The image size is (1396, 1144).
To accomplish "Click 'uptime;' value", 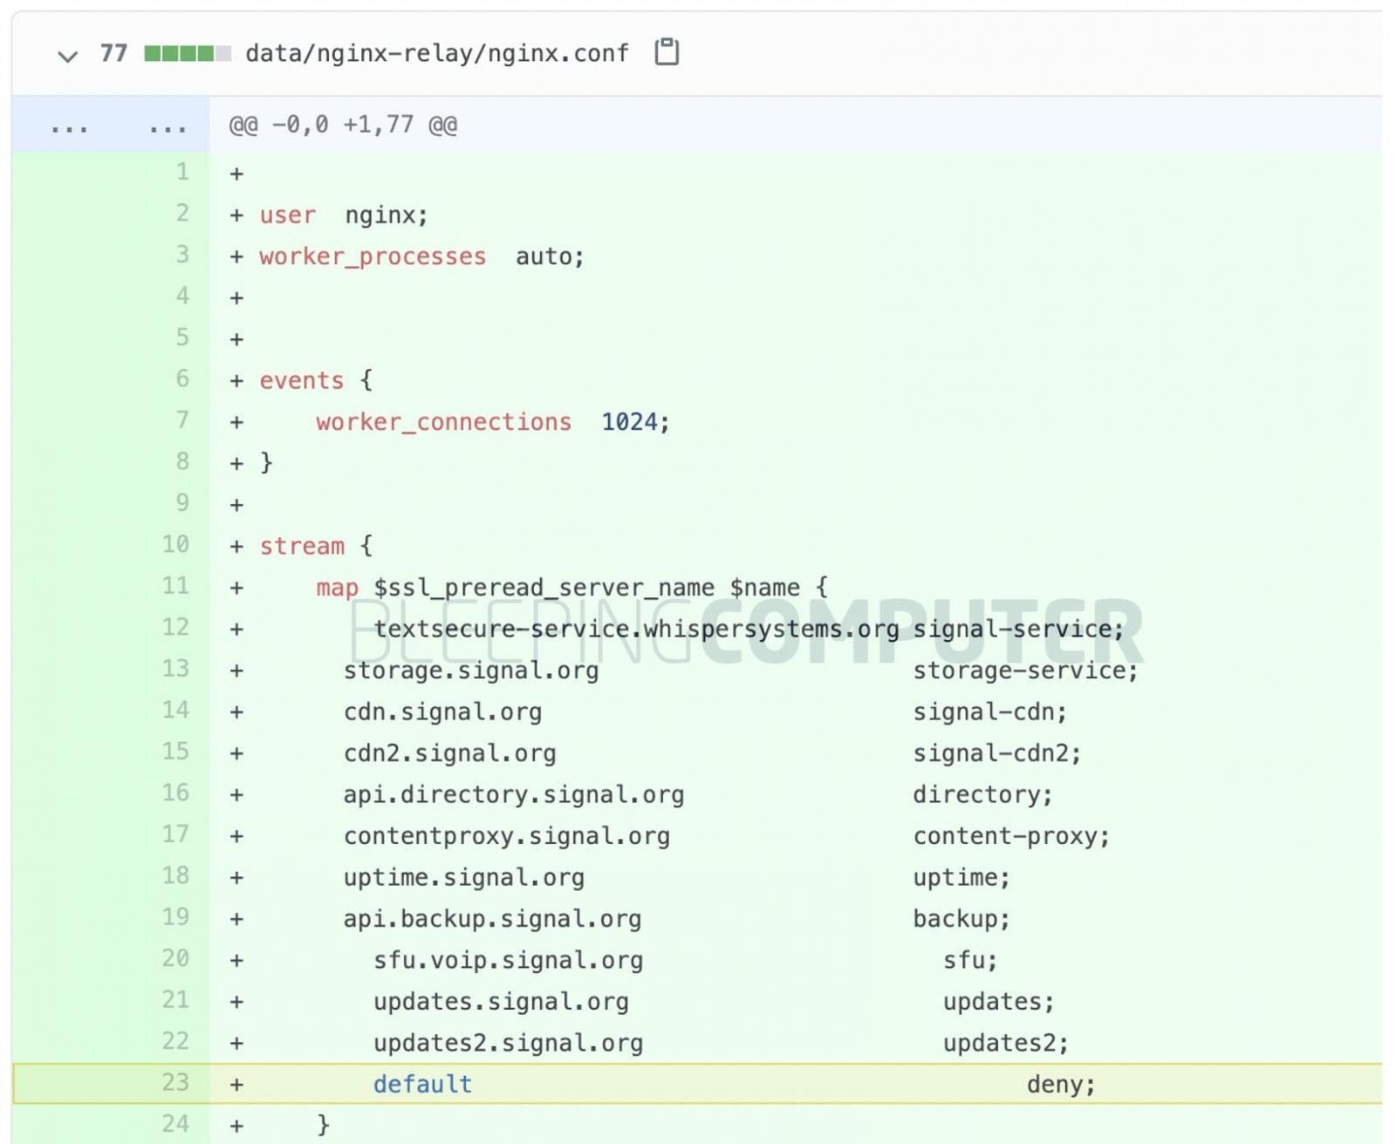I will tap(961, 878).
